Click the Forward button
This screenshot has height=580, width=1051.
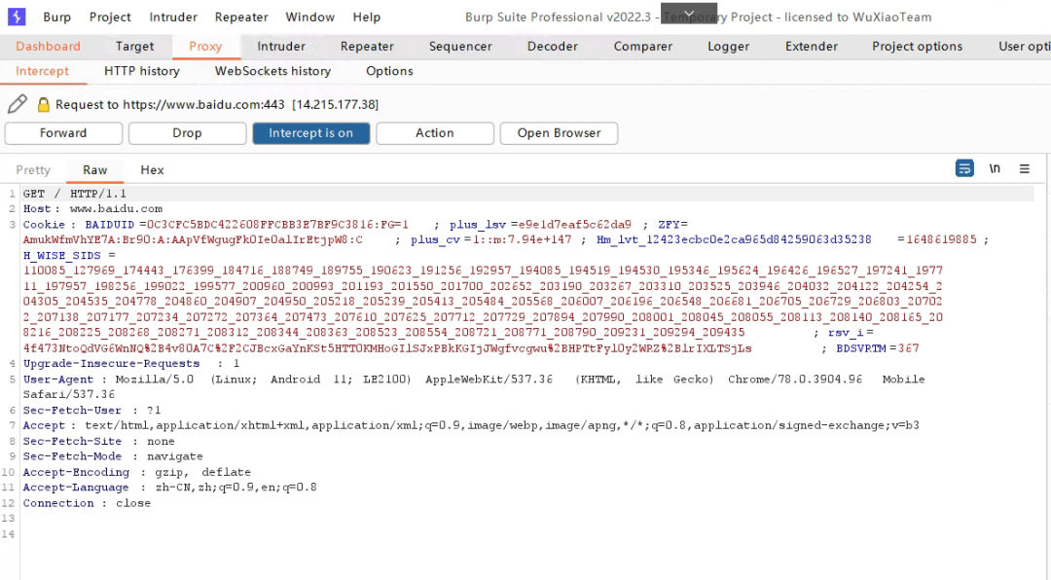click(63, 132)
